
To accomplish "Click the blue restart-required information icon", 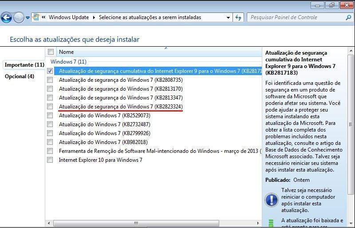I will click(271, 200).
